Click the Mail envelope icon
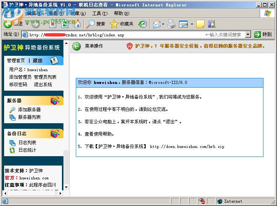The width and height of the screenshot is (277, 206). click(157, 24)
